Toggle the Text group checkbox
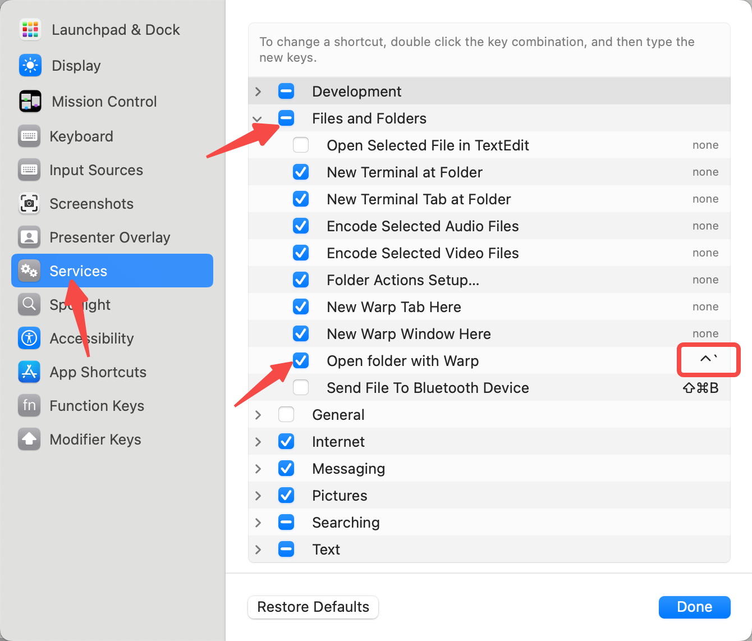 (286, 549)
